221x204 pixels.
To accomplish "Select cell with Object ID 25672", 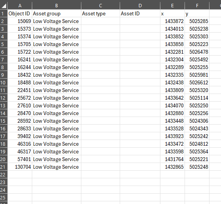I will coord(20,98).
